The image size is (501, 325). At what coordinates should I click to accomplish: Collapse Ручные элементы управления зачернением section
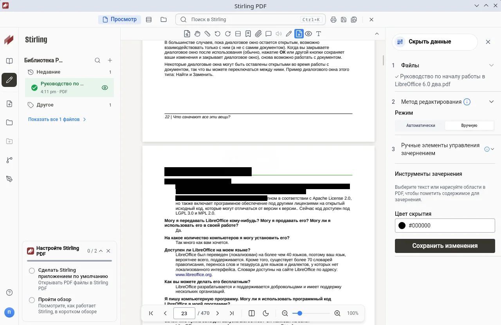pyautogui.click(x=492, y=149)
